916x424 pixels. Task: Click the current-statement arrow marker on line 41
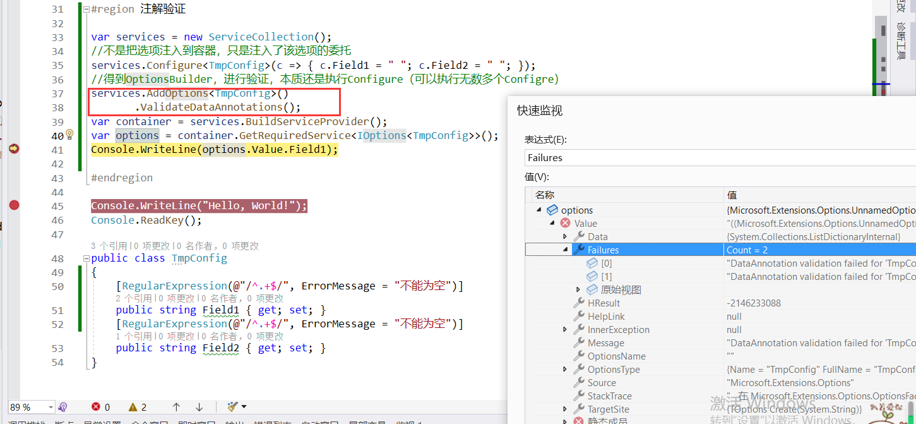point(14,148)
